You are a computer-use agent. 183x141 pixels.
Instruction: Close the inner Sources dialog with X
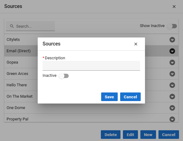point(136,44)
